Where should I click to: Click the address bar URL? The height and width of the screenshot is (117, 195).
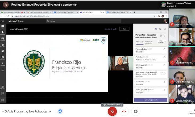coord(32,16)
